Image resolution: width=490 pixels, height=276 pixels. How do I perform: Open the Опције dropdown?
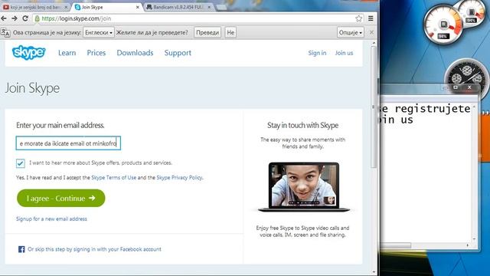(x=351, y=32)
